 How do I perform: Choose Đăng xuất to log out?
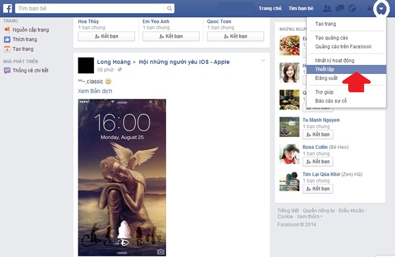[x=327, y=78]
